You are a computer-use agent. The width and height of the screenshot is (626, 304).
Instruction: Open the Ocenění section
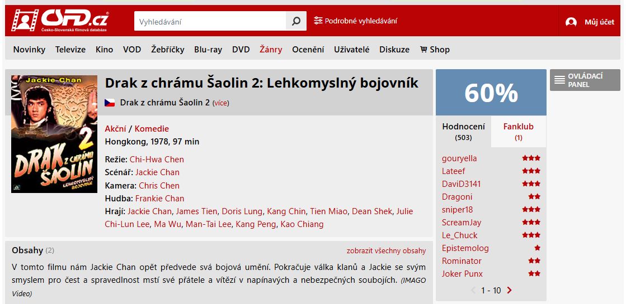pos(308,49)
